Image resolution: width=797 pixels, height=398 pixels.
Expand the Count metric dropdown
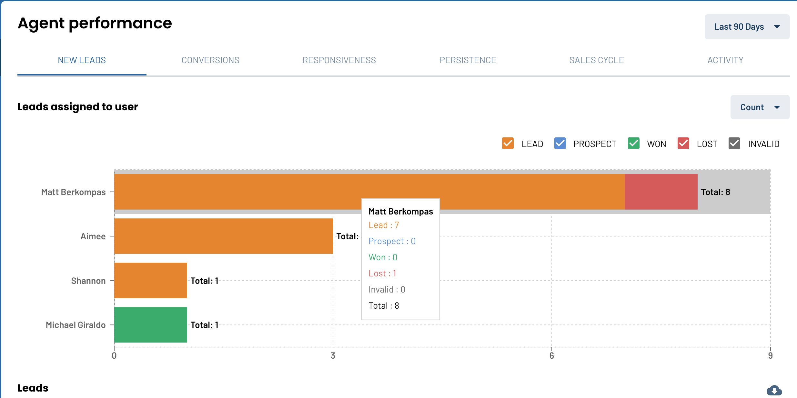click(760, 107)
